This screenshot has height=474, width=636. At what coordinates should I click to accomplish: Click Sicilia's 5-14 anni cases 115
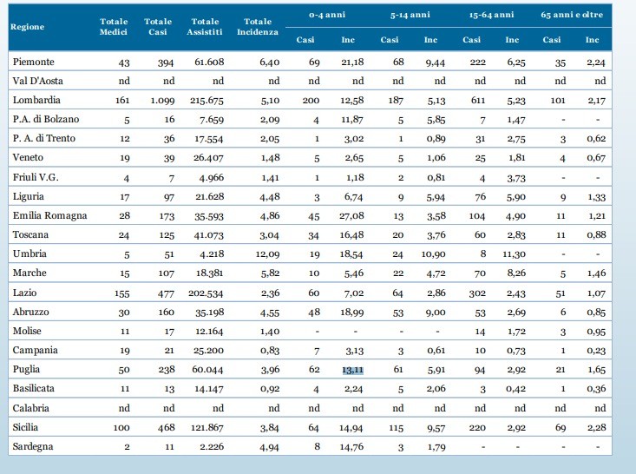[x=397, y=428]
